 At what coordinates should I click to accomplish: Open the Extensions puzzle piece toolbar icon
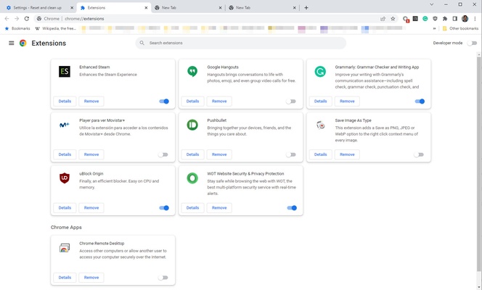coord(445,19)
